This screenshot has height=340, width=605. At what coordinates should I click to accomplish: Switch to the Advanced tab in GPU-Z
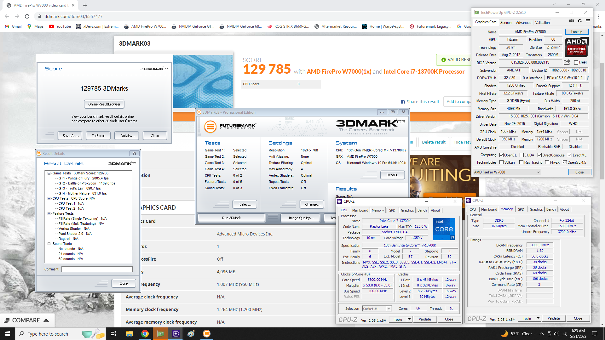pos(523,23)
